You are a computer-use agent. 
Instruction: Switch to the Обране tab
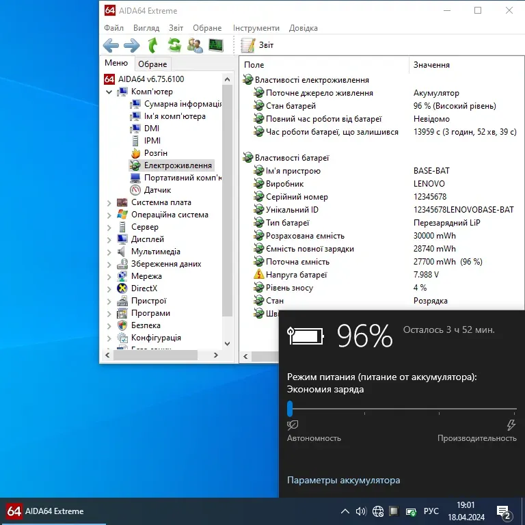click(152, 64)
